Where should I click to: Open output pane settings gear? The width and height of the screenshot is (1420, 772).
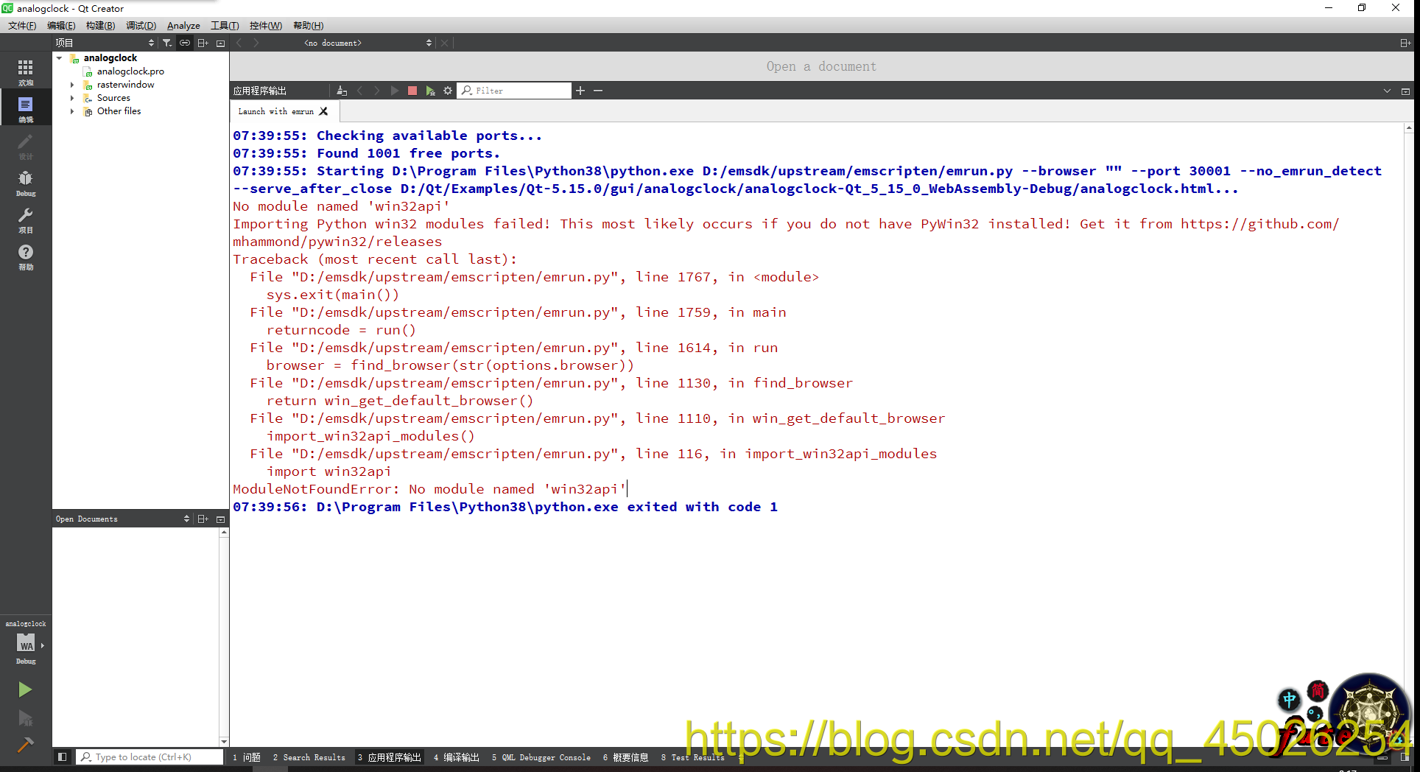(449, 90)
